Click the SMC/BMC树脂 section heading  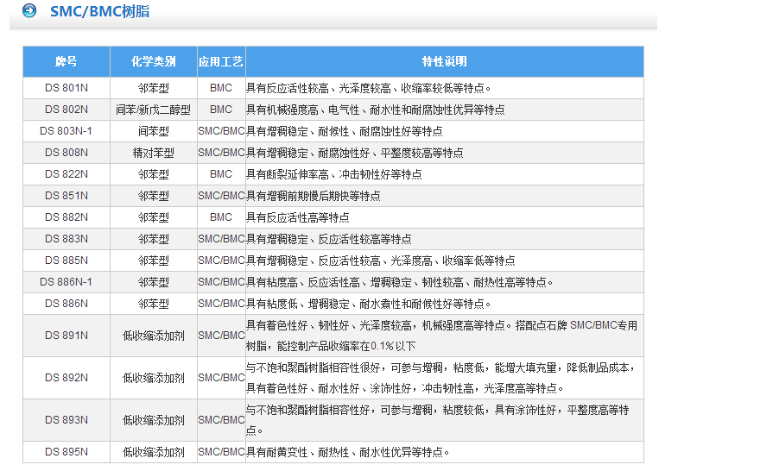point(98,12)
